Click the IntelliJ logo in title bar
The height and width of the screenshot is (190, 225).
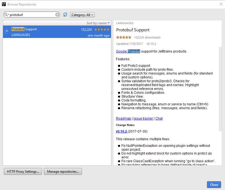click(x=4, y=4)
